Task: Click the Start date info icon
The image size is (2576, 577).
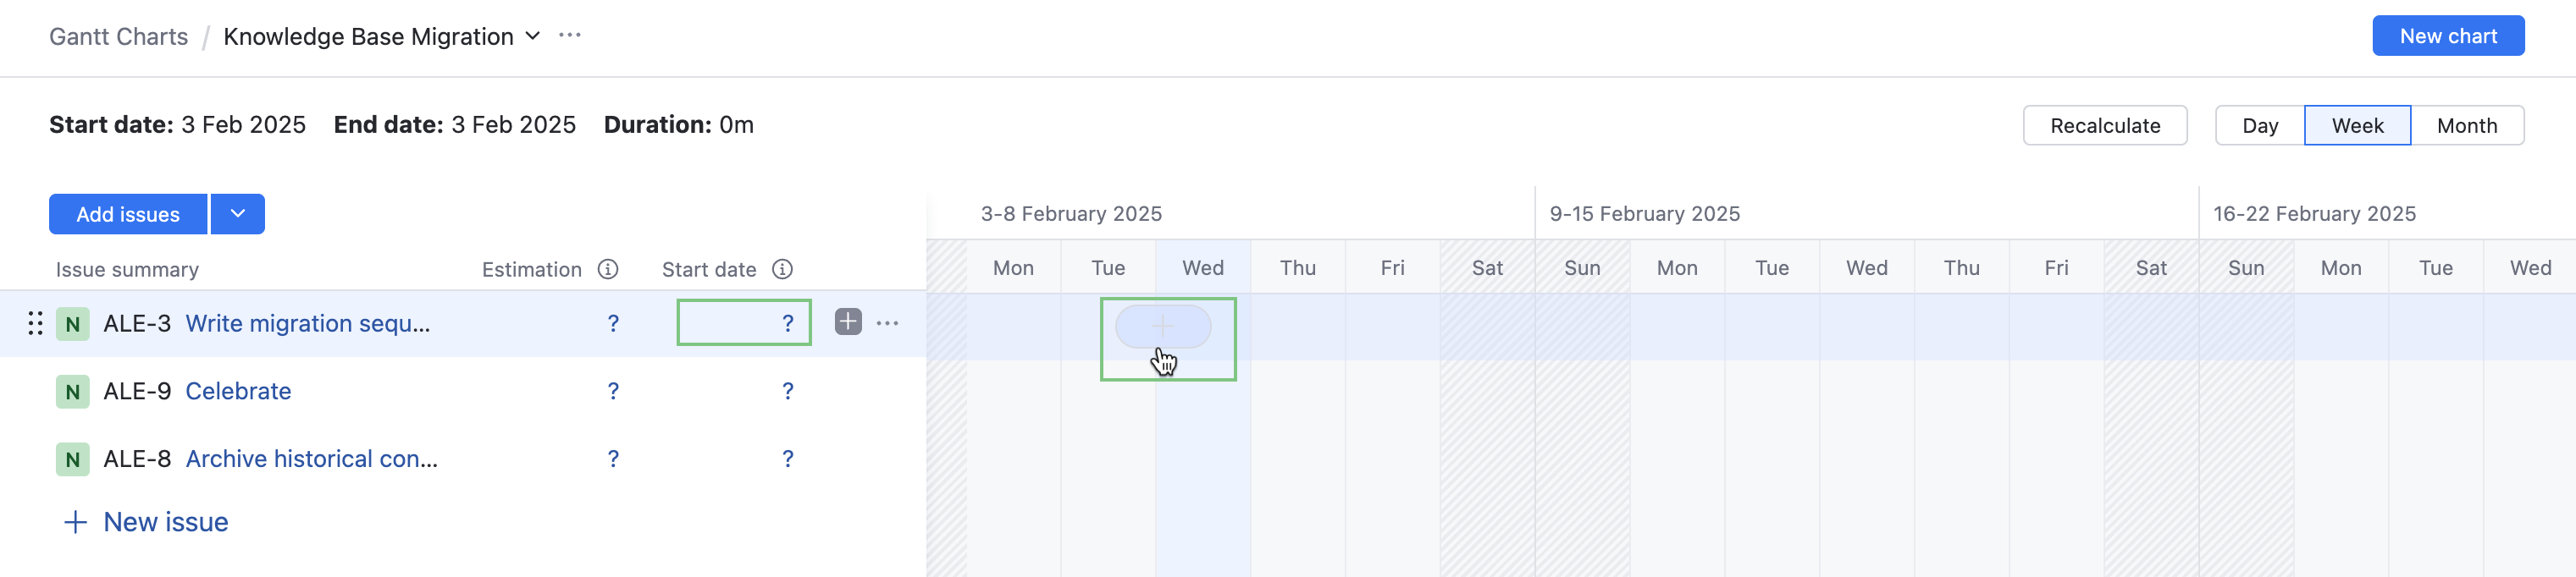Action: [x=783, y=270]
